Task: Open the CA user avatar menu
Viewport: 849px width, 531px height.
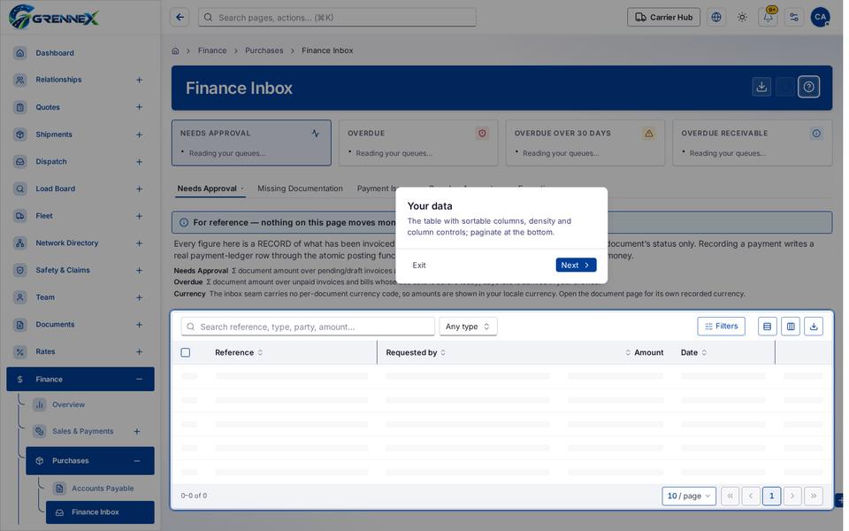Action: 820,18
